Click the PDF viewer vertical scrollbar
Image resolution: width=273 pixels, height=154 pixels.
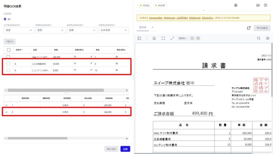click(x=272, y=70)
